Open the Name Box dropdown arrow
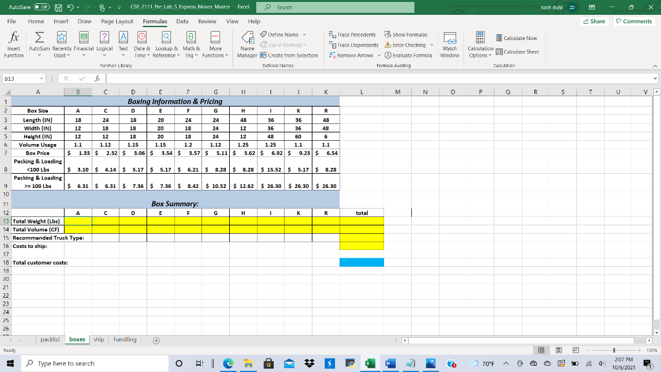The image size is (661, 372). tap(41, 78)
